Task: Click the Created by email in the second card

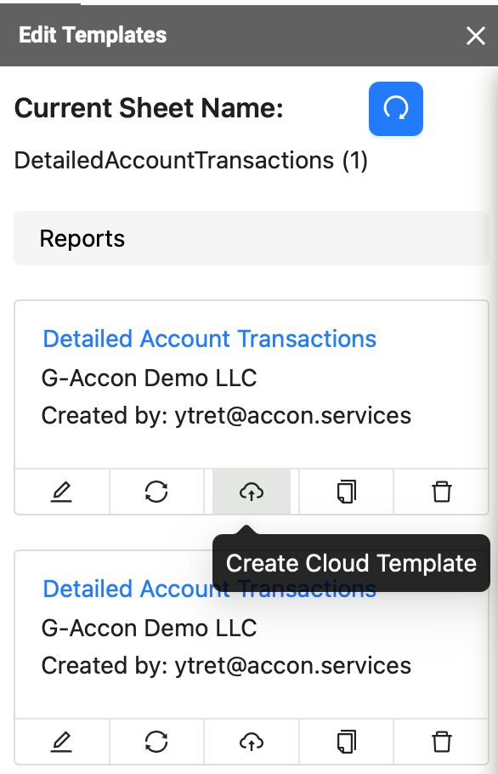Action: (293, 665)
